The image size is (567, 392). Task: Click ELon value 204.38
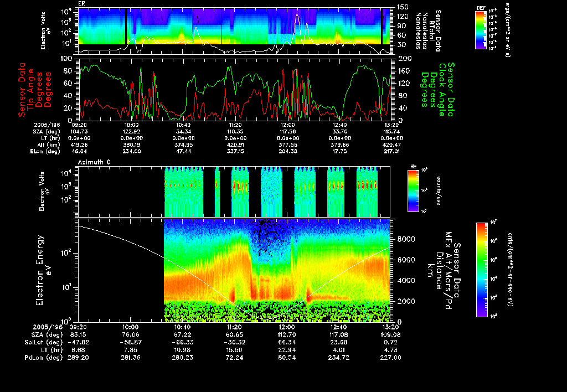[288, 152]
